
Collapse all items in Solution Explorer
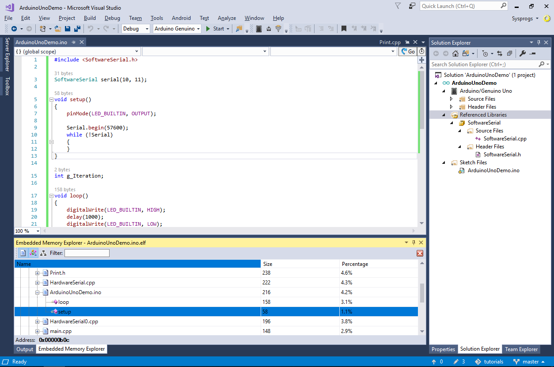(509, 53)
